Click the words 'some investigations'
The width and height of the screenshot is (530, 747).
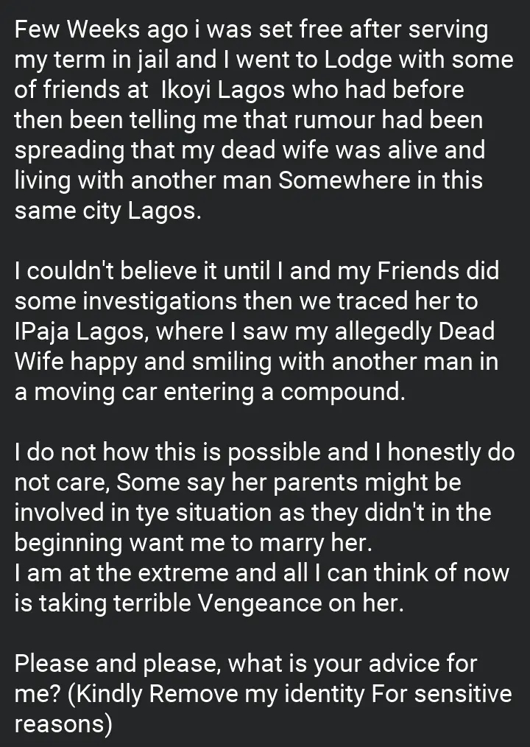pyautogui.click(x=126, y=301)
